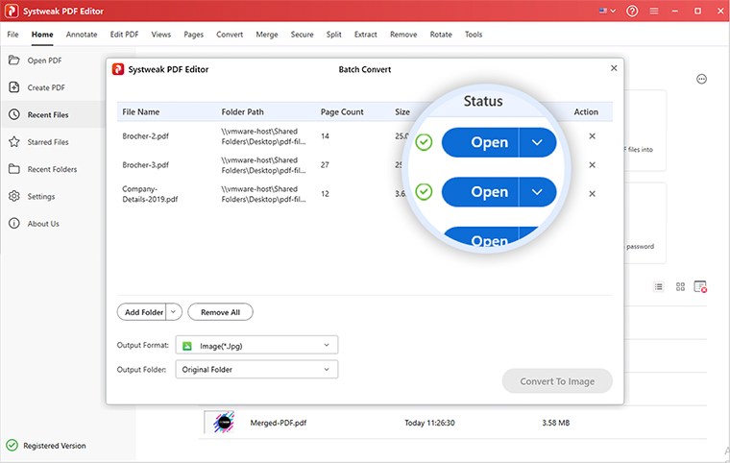
Task: Open the Output Folder dropdown
Action: click(x=256, y=370)
